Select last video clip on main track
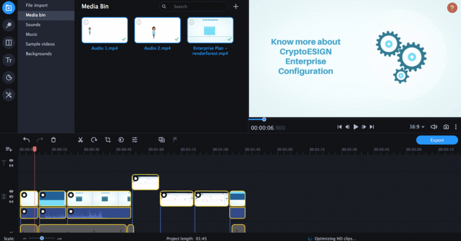Viewport: 461px width, 241px height. 237,199
